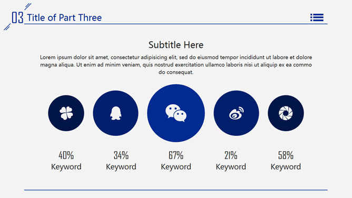The image size is (352, 198).
Task: Select the WeChat chat bubbles circle
Action: pyautogui.click(x=176, y=113)
